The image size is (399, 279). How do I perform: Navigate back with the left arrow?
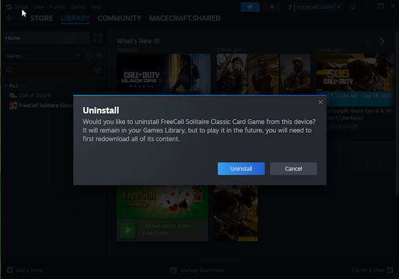point(9,18)
